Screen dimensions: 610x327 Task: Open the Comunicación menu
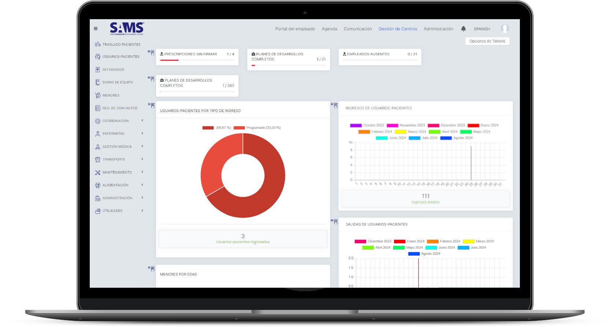tap(358, 29)
